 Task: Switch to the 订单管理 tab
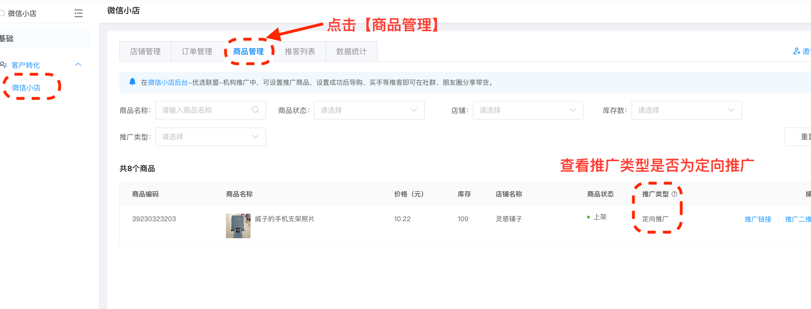click(197, 52)
